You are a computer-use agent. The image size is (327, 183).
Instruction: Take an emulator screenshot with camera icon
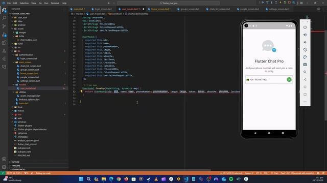305,65
